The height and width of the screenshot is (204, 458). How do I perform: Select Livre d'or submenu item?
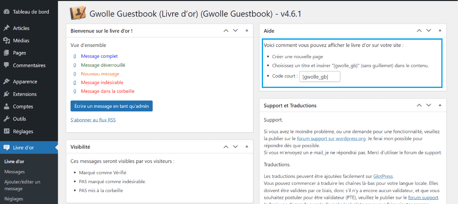(x=14, y=162)
